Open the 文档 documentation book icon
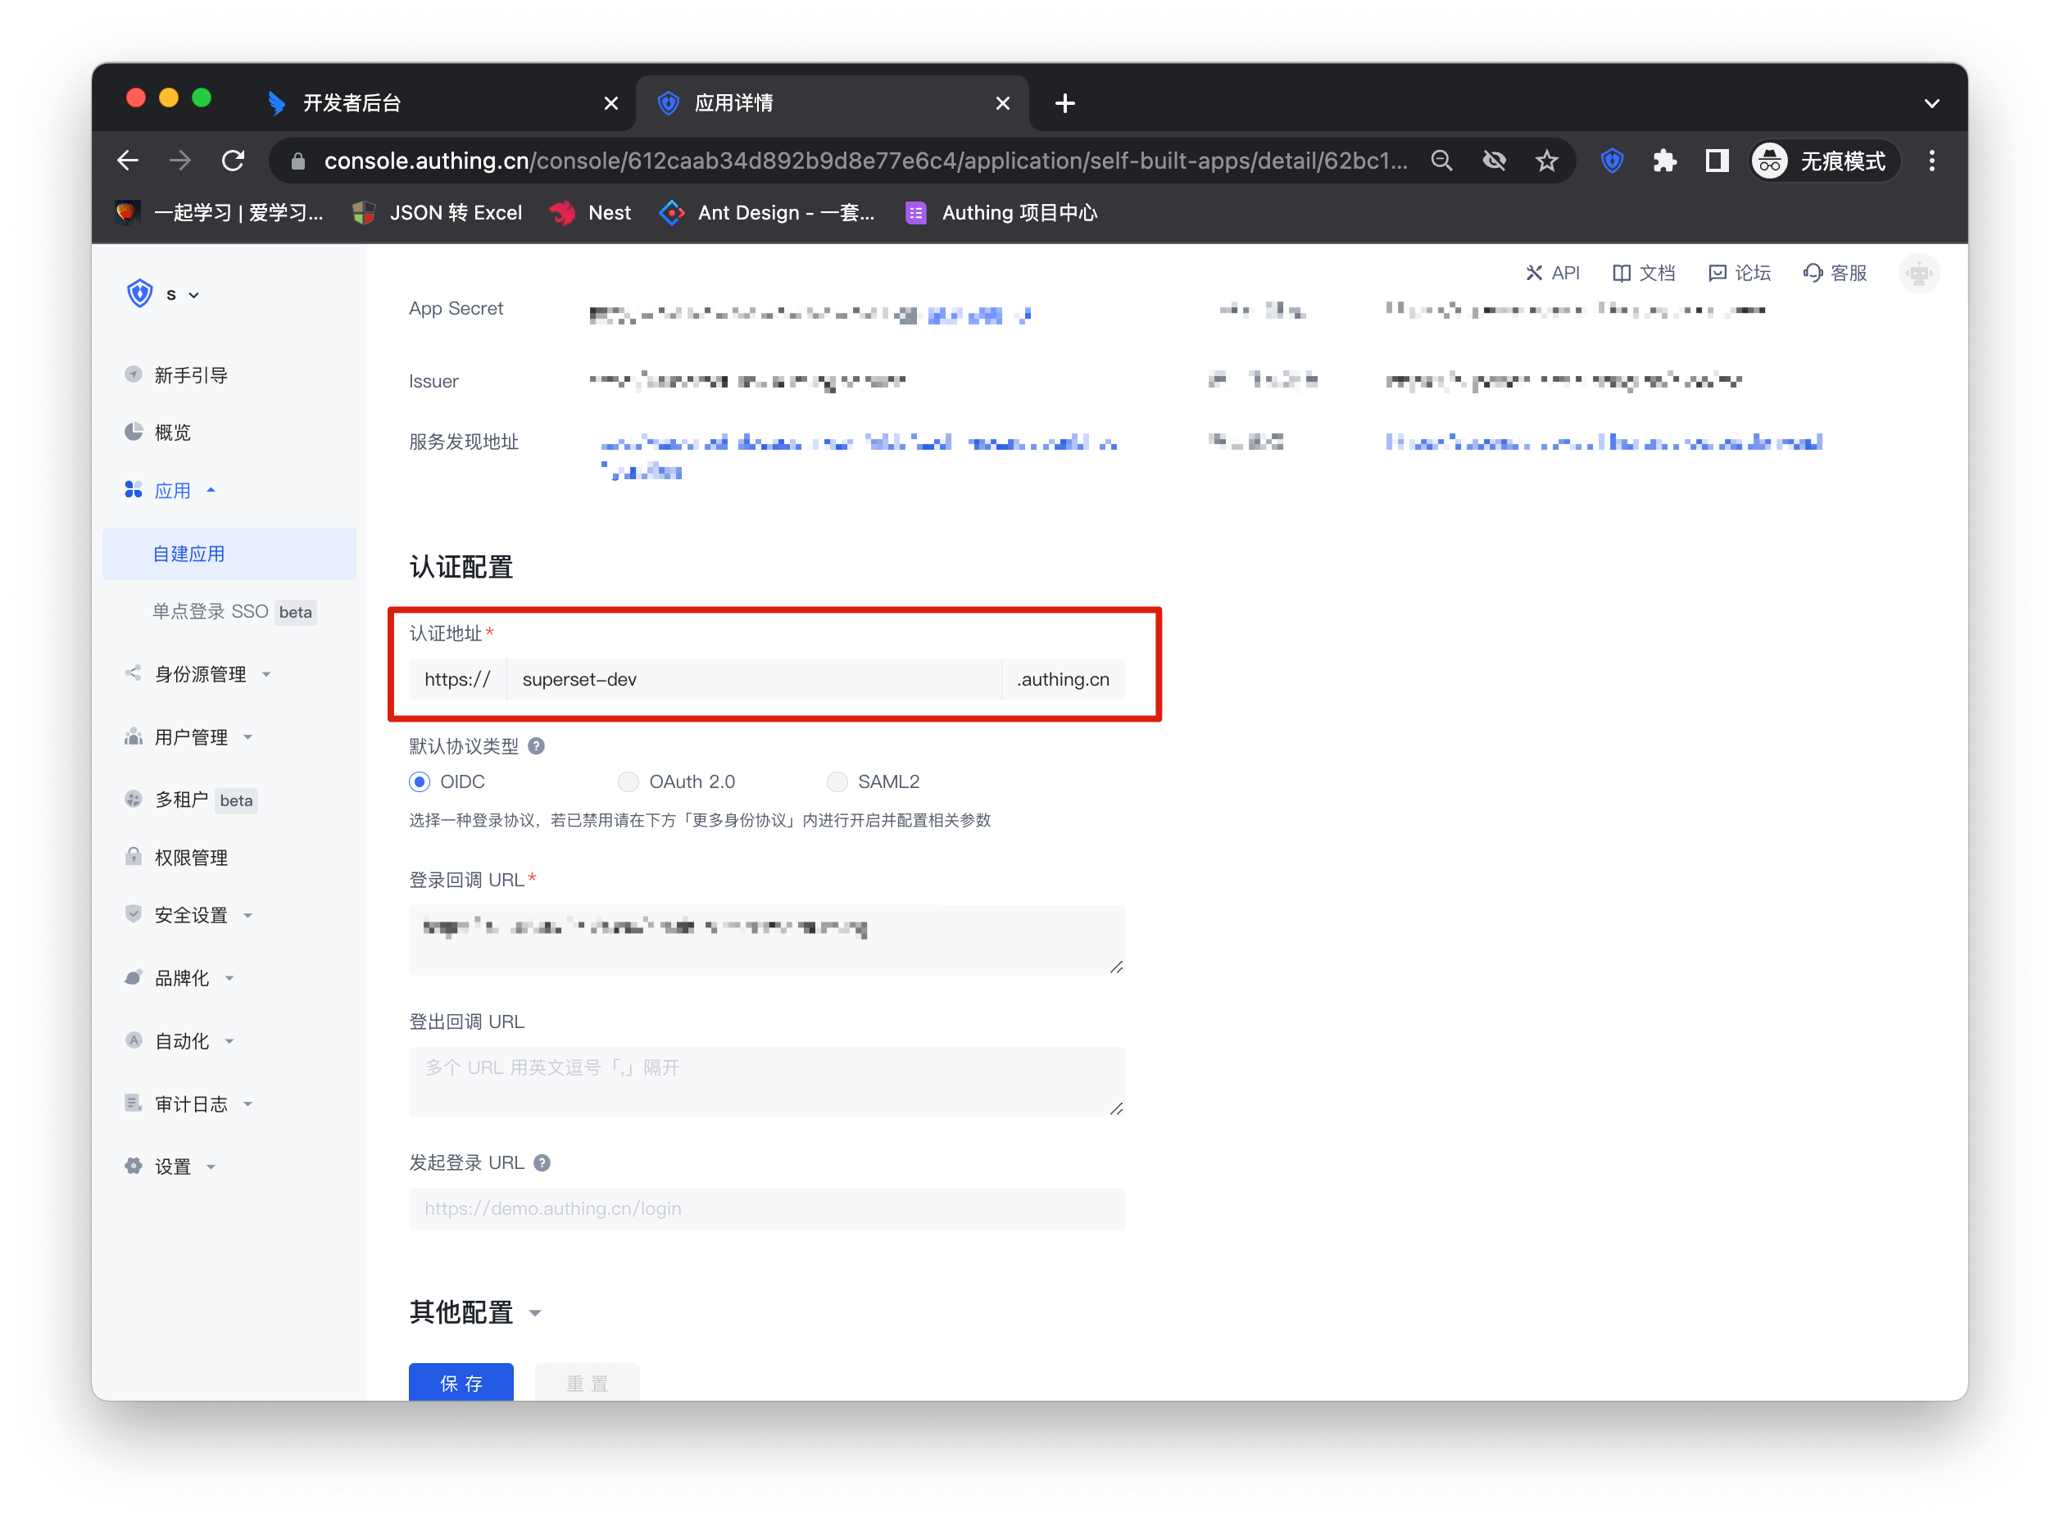Image resolution: width=2060 pixels, height=1522 pixels. tap(1620, 273)
